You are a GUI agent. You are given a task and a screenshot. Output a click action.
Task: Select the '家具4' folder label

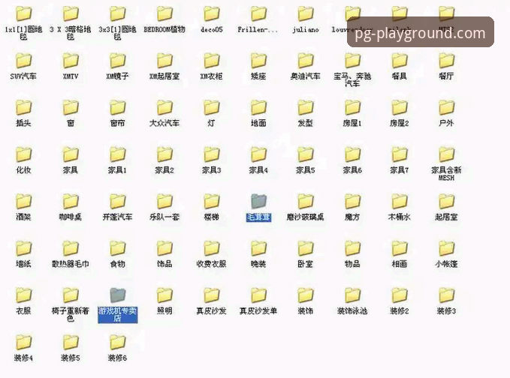tap(258, 169)
